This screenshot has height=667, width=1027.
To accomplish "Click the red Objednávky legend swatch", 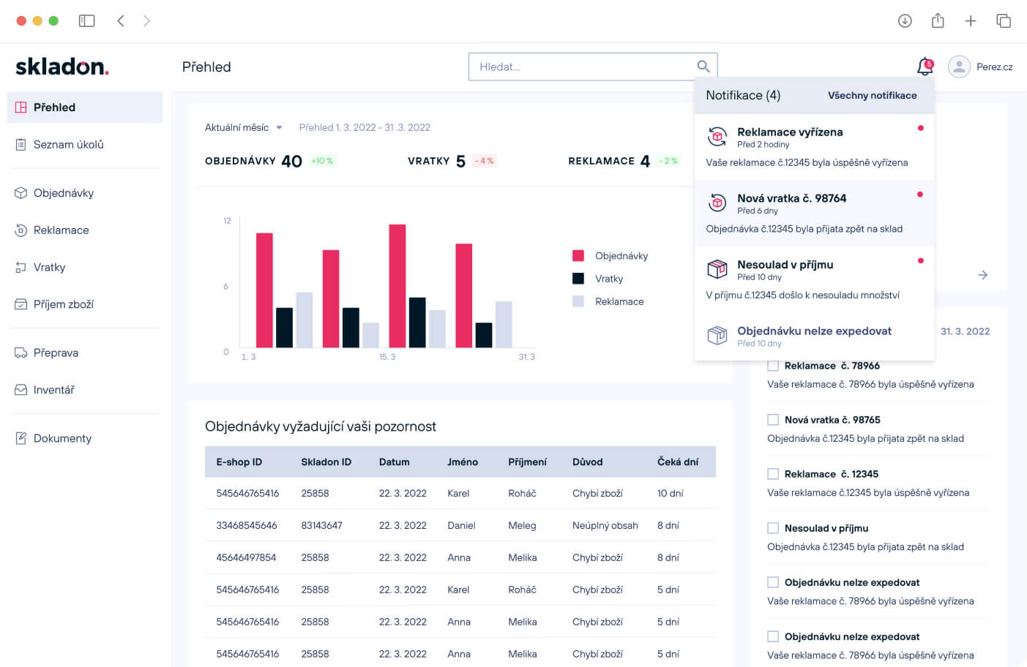I will pos(578,256).
